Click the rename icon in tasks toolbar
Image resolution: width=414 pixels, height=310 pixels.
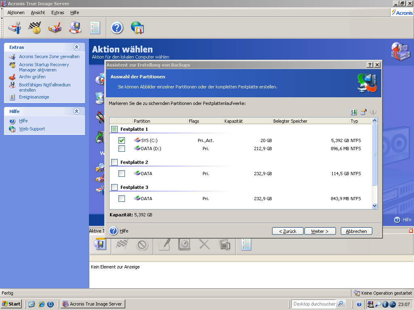click(225, 245)
